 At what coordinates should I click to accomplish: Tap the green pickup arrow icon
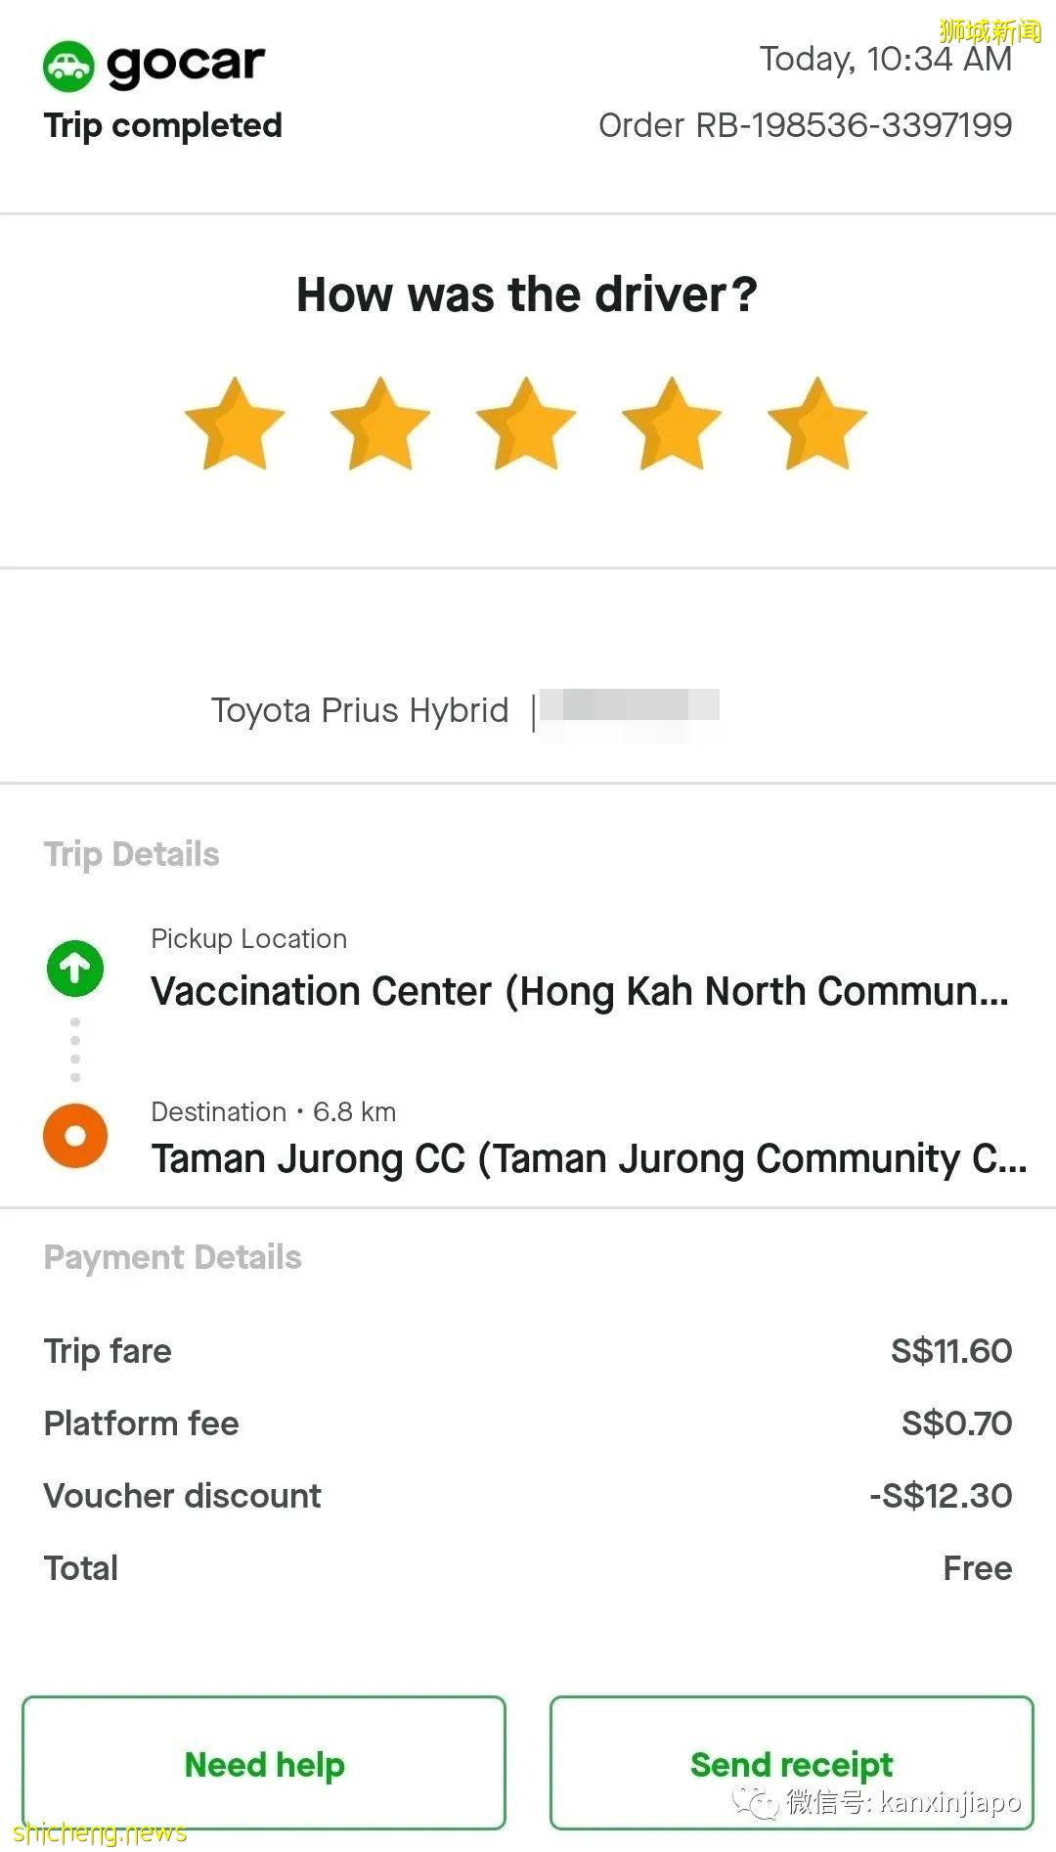[75, 968]
